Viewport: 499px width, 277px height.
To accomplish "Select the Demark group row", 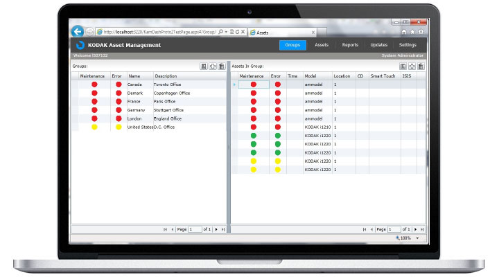I will [149, 93].
